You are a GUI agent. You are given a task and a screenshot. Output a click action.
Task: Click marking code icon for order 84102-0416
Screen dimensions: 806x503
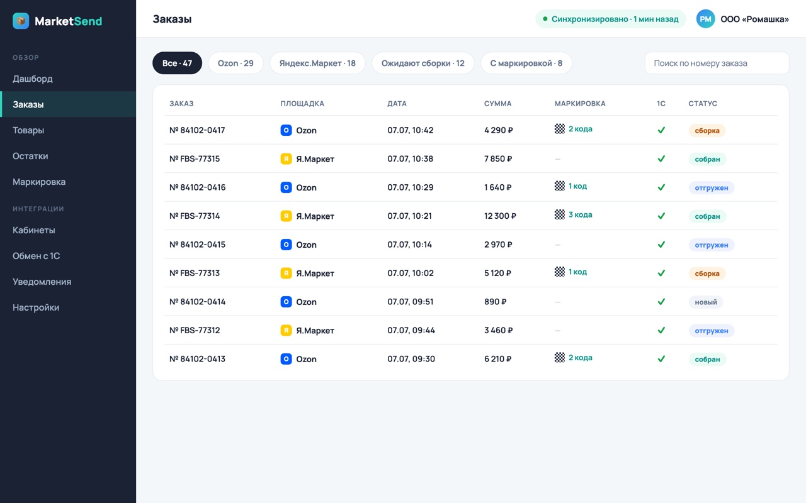560,186
